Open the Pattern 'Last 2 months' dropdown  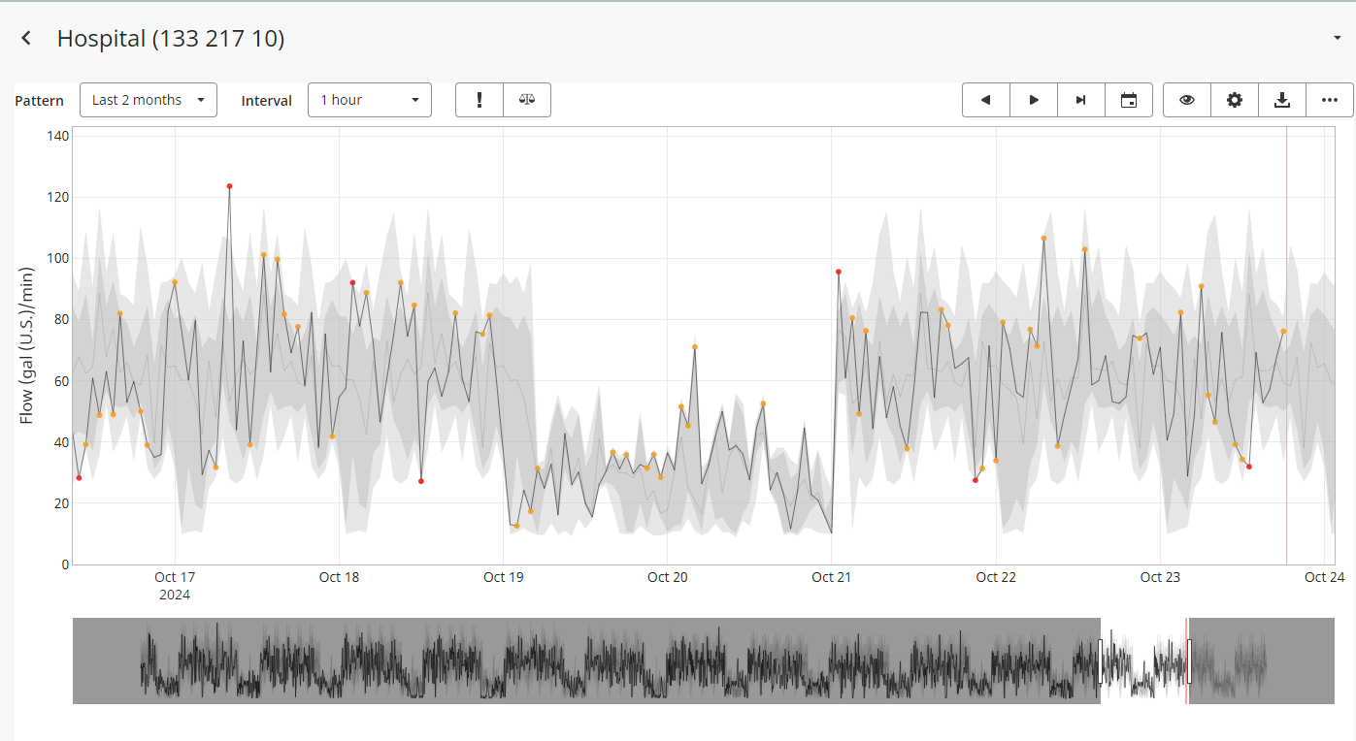(x=149, y=100)
